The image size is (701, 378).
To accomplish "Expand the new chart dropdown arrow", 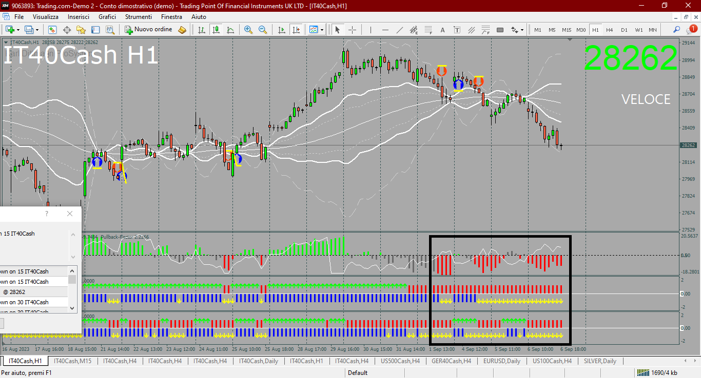I will tap(18, 30).
